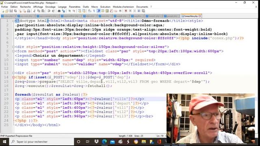This screenshot has width=260, height=146.
Task: Open the Affichage menu
Action: point(38,7)
